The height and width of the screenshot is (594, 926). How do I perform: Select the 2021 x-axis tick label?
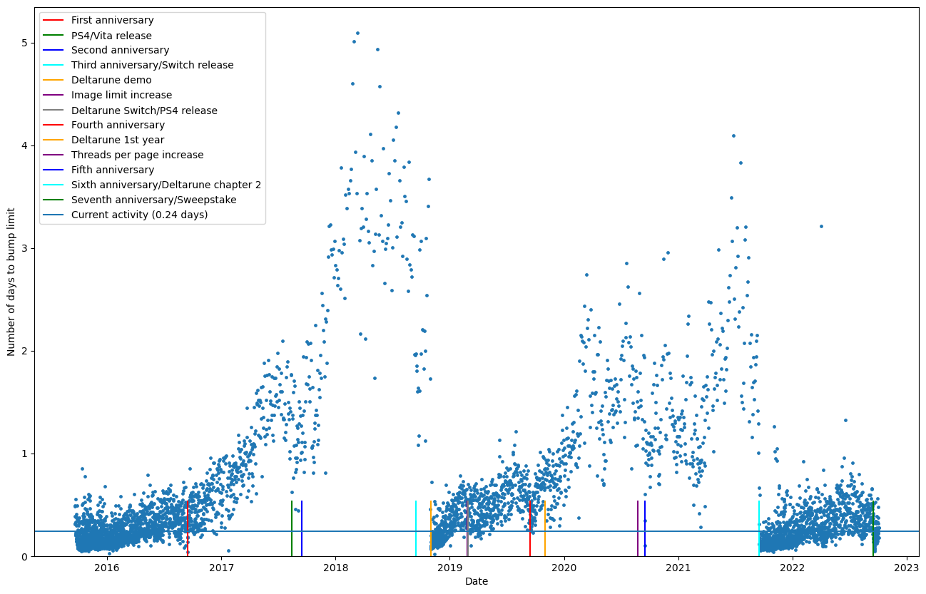click(x=678, y=568)
